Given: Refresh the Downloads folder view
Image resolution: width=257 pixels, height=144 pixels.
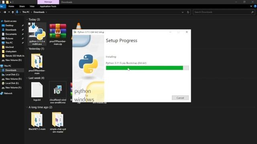Looking at the screenshot, I should 188,12.
